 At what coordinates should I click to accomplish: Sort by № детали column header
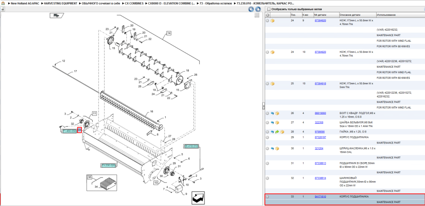point(326,14)
